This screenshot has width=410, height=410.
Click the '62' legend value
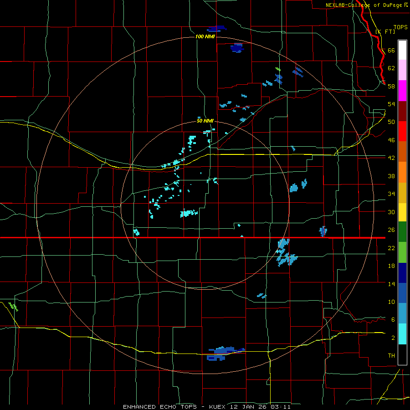(x=391, y=68)
